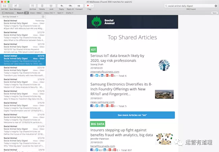Viewport: 219px width, 152px height.
Task: Click Twitter share icon under internetofbusiness.com
Action: coord(97,75)
